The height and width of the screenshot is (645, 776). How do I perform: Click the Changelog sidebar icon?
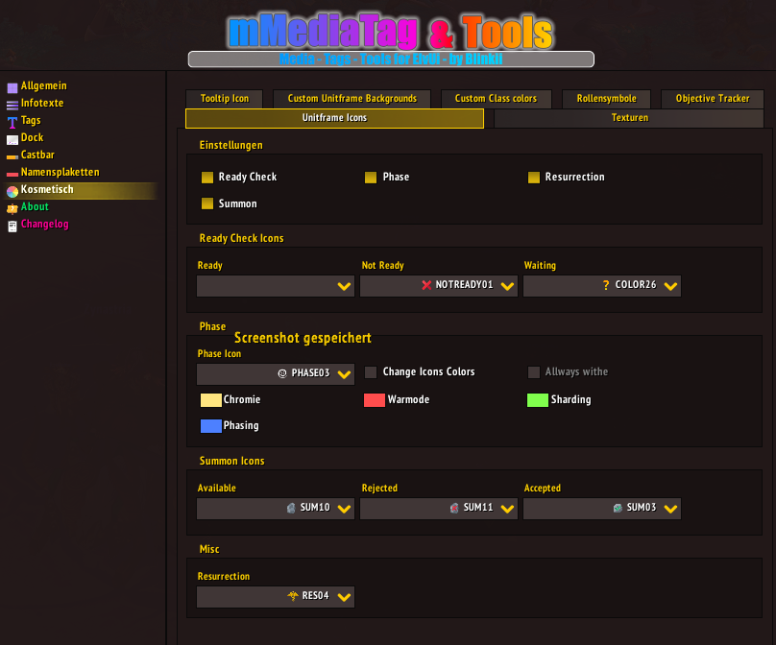[12, 226]
